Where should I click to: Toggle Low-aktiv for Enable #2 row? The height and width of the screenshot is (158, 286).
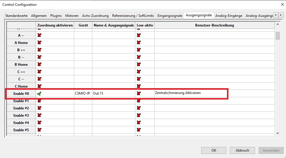pos(139,108)
